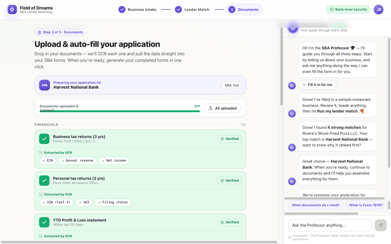The width and height of the screenshot is (391, 244).
Task: Click the Lender Match checkmark circle
Action: (x=178, y=9)
